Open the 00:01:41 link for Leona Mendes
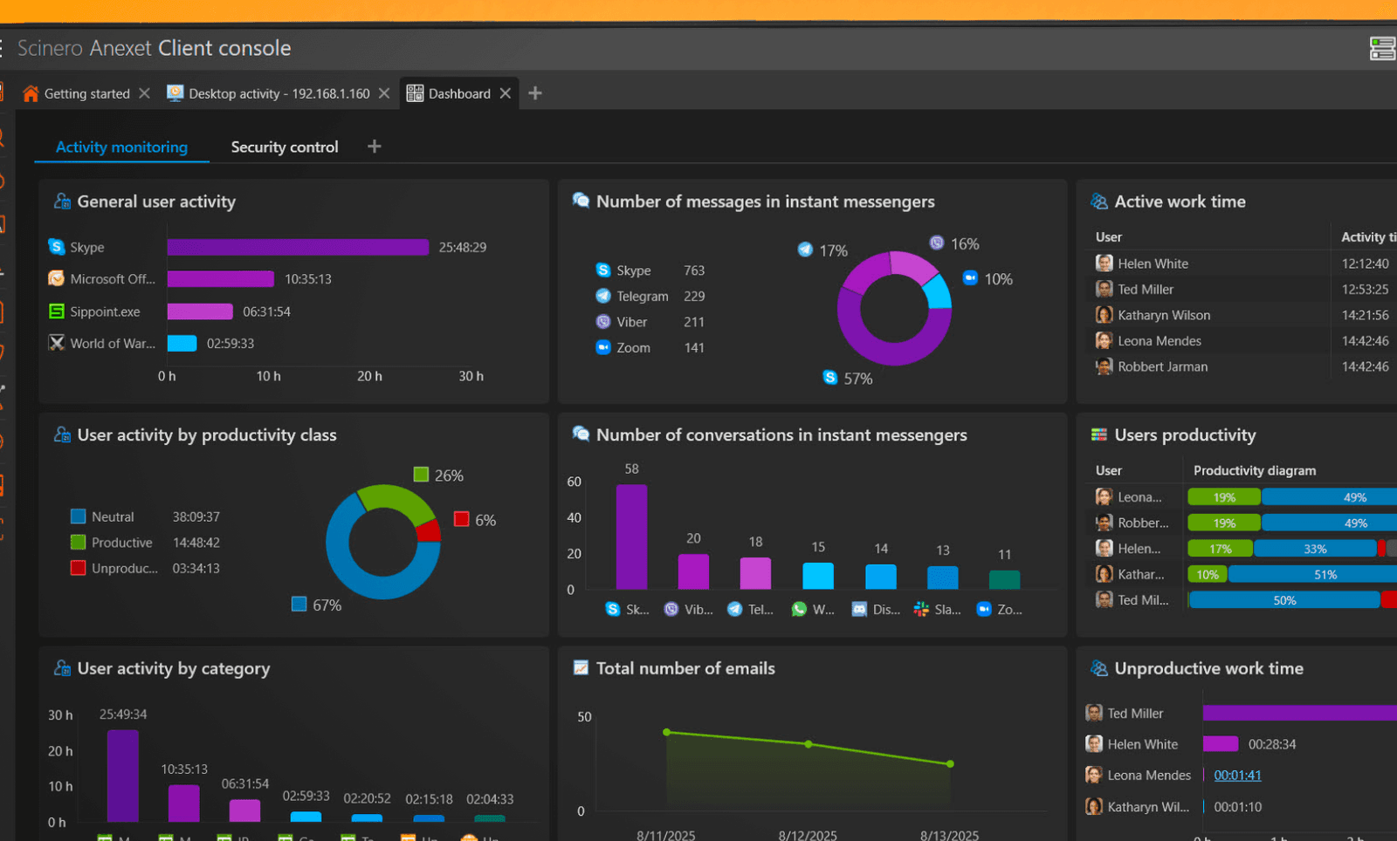The width and height of the screenshot is (1397, 841). point(1237,776)
